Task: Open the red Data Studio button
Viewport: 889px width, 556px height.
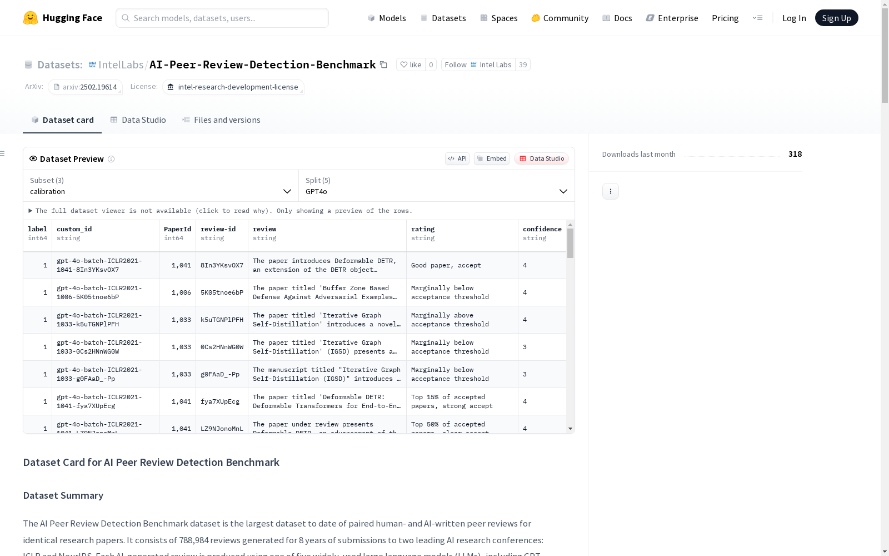Action: 542,158
